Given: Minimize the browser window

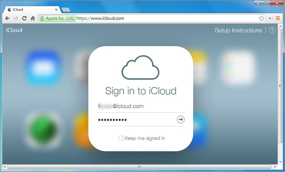Looking at the screenshot, I should (x=258, y=3).
